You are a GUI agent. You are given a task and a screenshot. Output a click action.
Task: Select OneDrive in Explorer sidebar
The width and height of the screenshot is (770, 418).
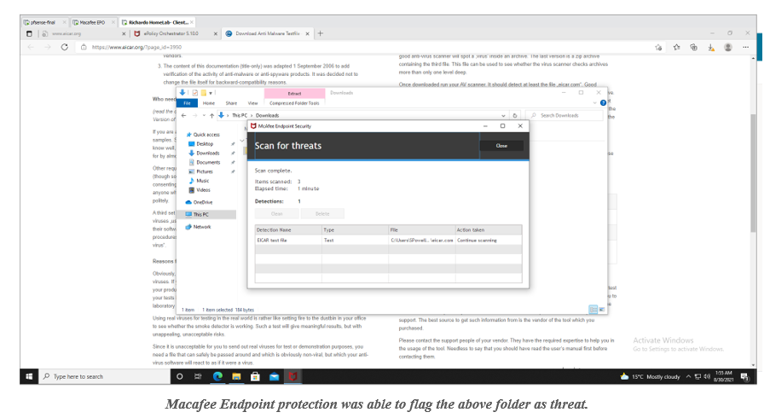point(202,202)
